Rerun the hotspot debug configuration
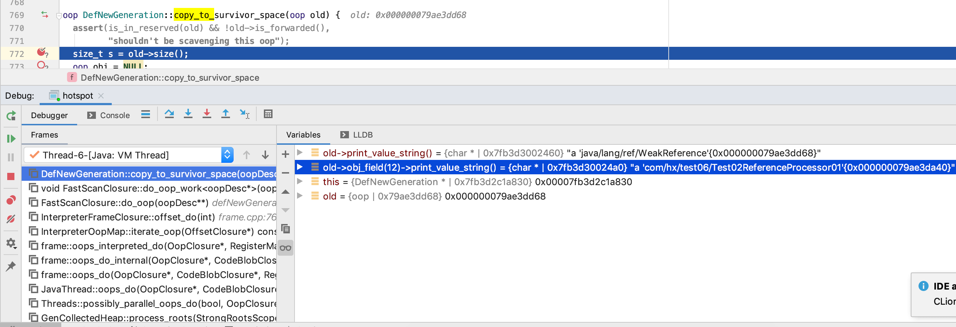 coord(11,116)
